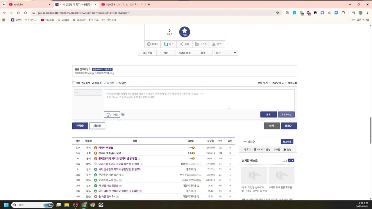Click the 로그아웃 button
Image resolution: width=372 pixels, height=209 pixels.
click(287, 142)
